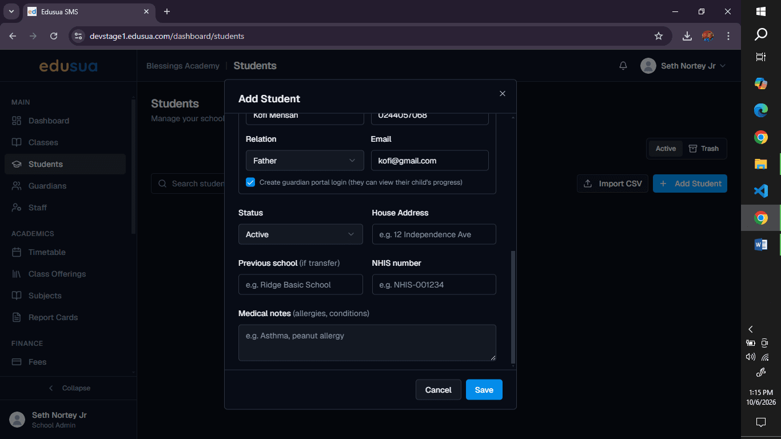Screen dimensions: 781x439
Task: Bookmark this page with the star
Action: coord(659,36)
